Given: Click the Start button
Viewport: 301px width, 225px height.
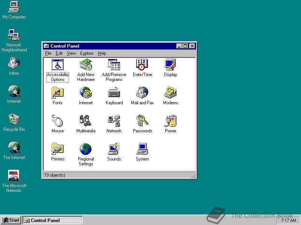Looking at the screenshot, I should pyautogui.click(x=11, y=220).
